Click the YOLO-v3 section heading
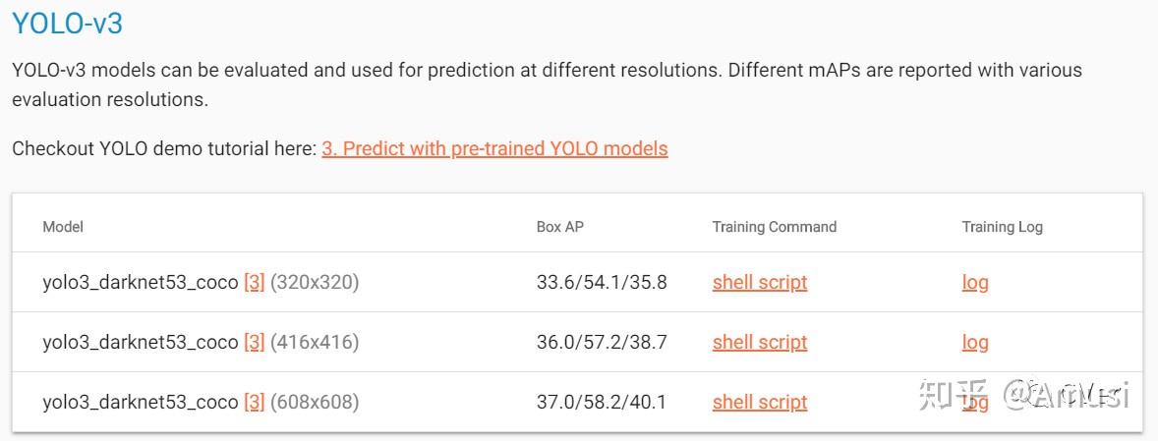 (x=67, y=24)
